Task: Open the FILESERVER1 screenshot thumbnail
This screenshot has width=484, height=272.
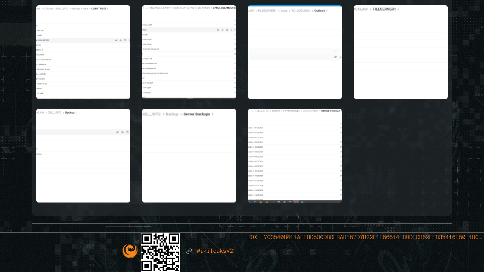Action: [x=401, y=52]
